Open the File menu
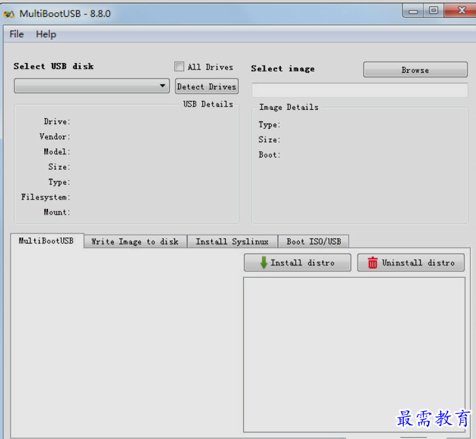This screenshot has height=439, width=476. (x=17, y=34)
